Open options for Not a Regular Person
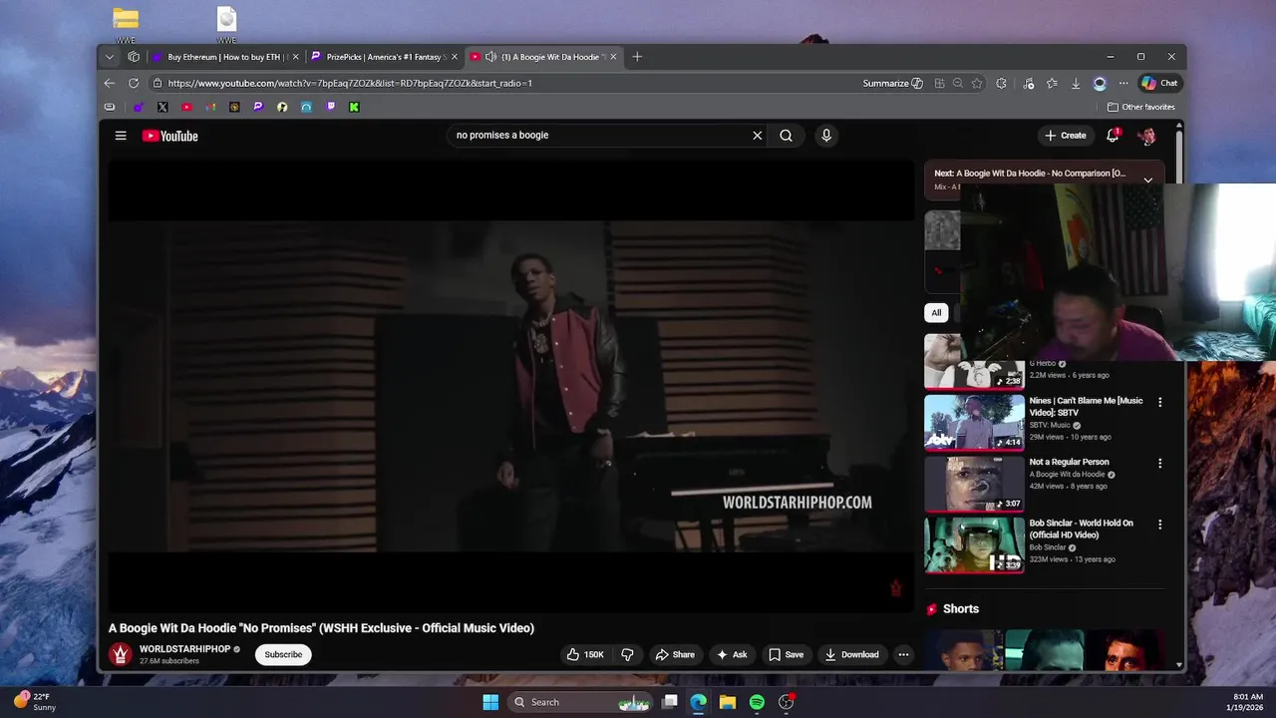Screen dimensions: 1276x718 (x=1159, y=464)
